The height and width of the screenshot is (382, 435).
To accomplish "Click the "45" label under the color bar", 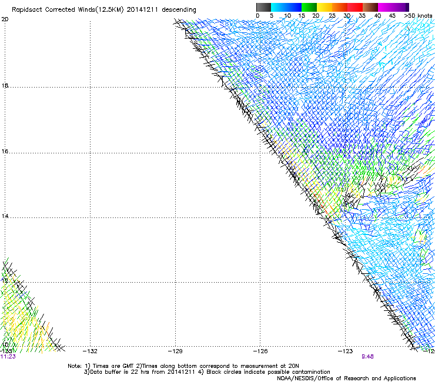I will click(x=392, y=16).
